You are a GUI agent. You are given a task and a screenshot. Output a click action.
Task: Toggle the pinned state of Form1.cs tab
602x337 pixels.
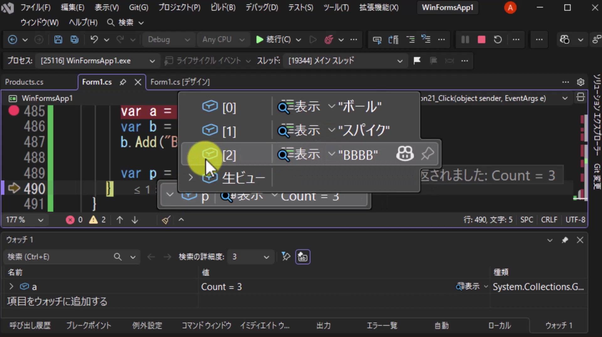(123, 82)
